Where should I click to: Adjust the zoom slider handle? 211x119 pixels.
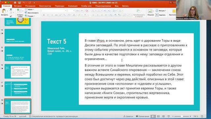click(x=182, y=116)
